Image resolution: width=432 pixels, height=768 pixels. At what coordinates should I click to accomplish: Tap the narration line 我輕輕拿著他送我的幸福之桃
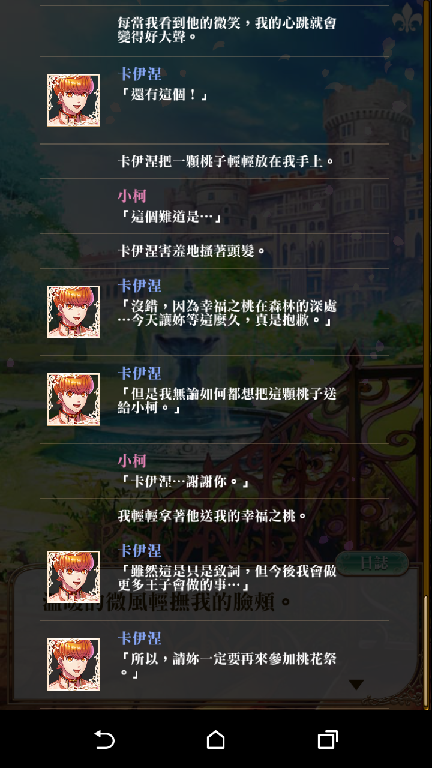(x=213, y=516)
